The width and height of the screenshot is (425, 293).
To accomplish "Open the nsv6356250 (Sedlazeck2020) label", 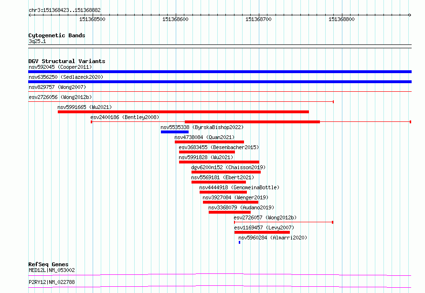I will 66,77.
